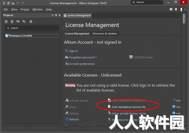This screenshot has height=133, width=189.
Task: Open the Project menu
Action: pyautogui.click(x=25, y=9)
